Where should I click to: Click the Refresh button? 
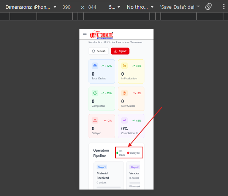pos(98,51)
